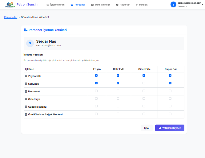Select Yükselt in the navbar
Screen dimensions: 205x158
[x=142, y=5]
